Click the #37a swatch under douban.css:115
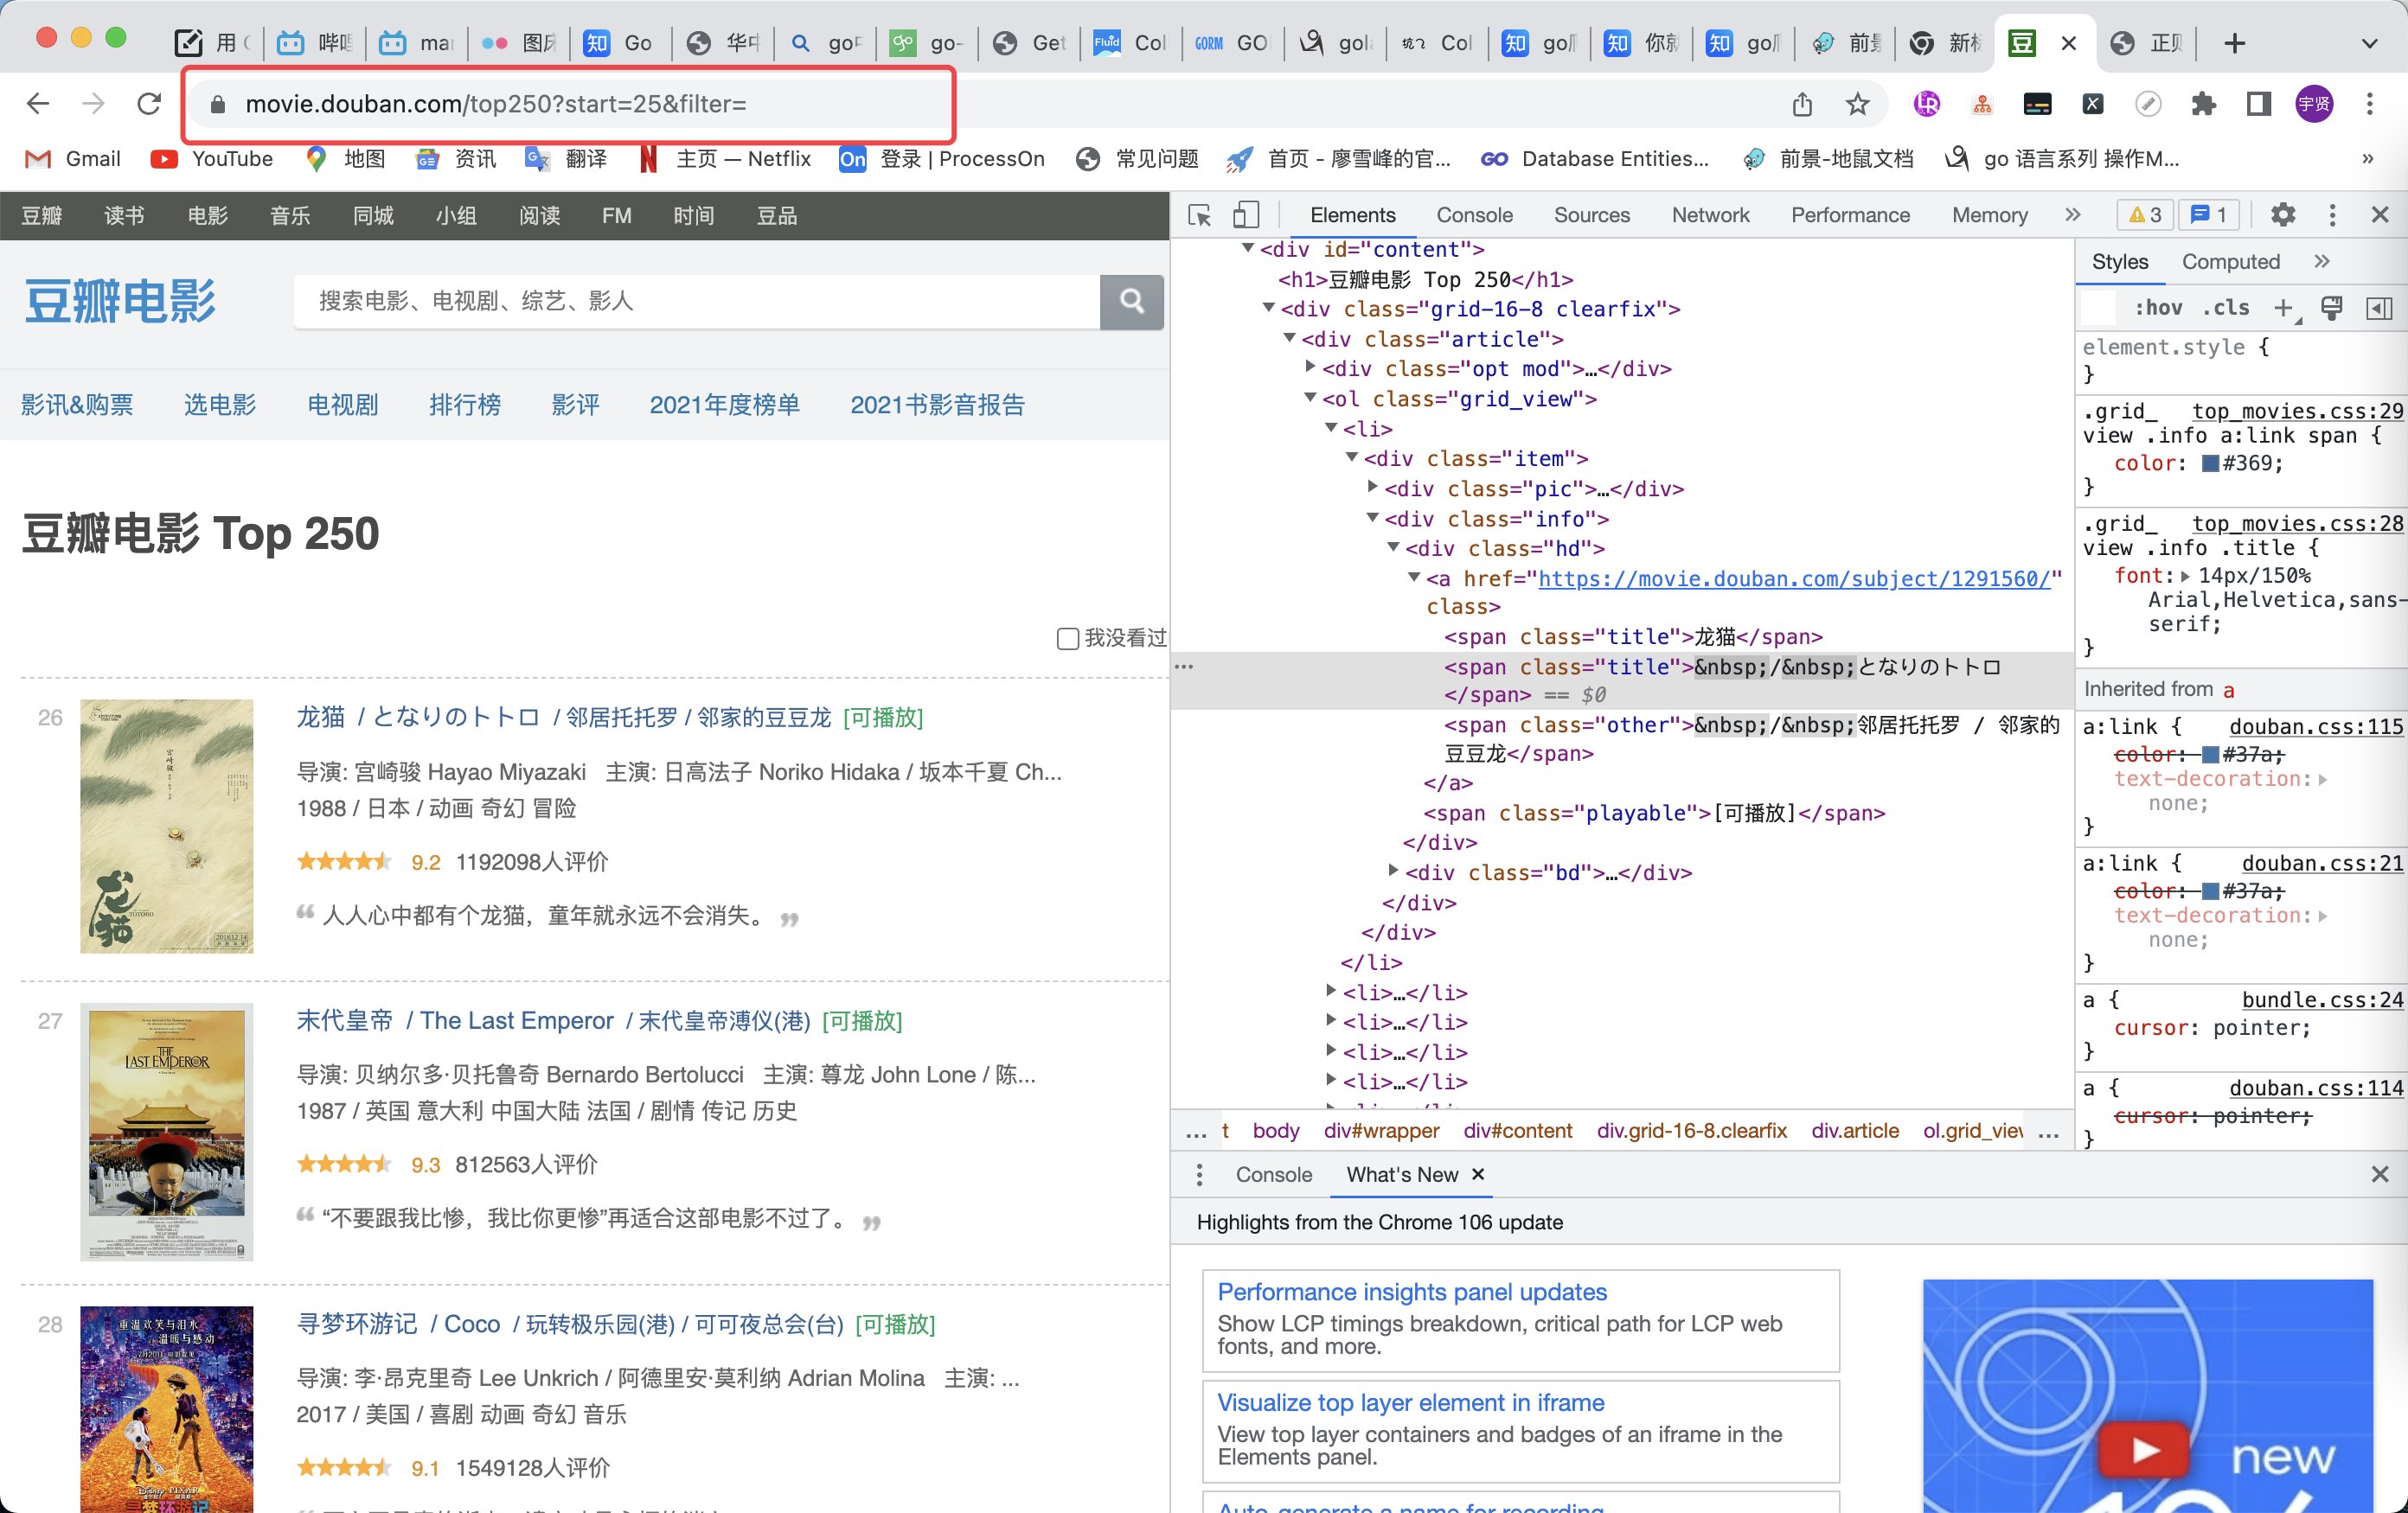 (x=2211, y=755)
